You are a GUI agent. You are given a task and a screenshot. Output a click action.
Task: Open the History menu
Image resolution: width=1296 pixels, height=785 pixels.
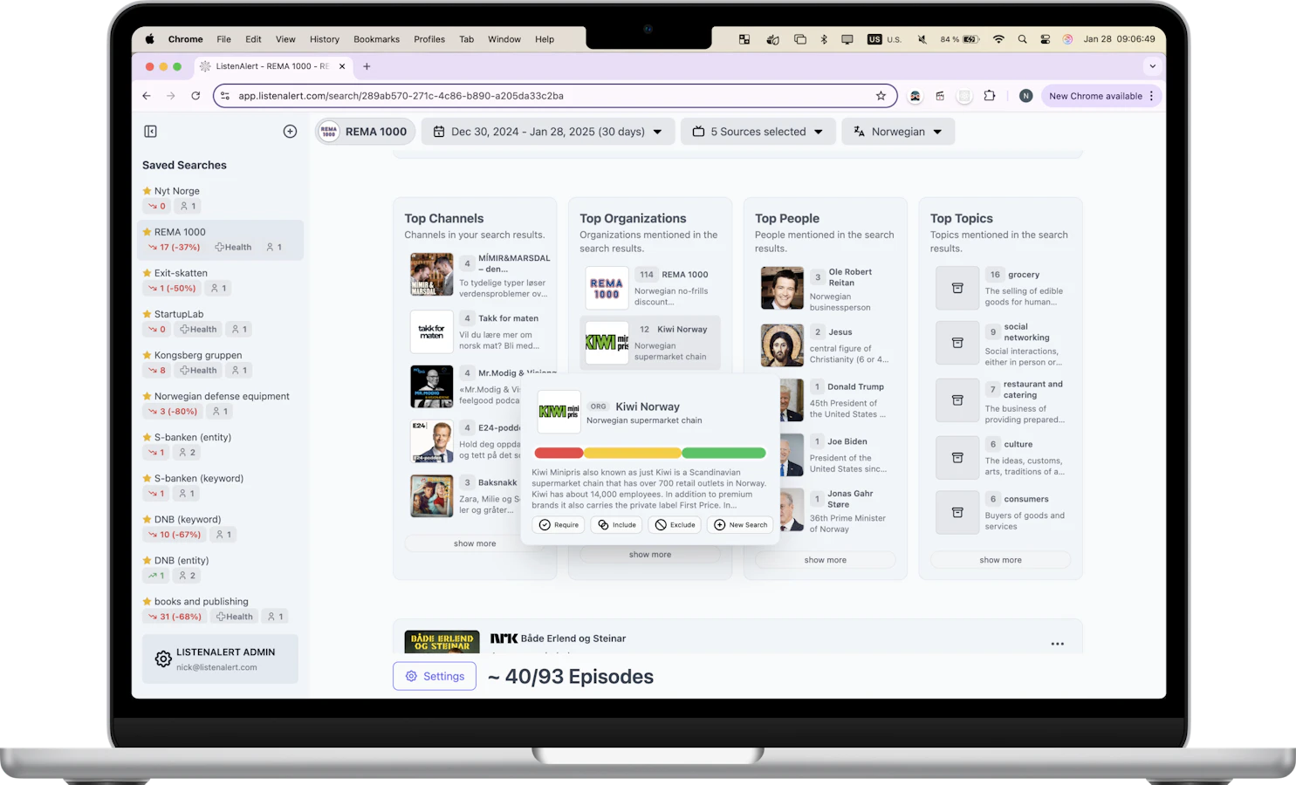(x=325, y=39)
